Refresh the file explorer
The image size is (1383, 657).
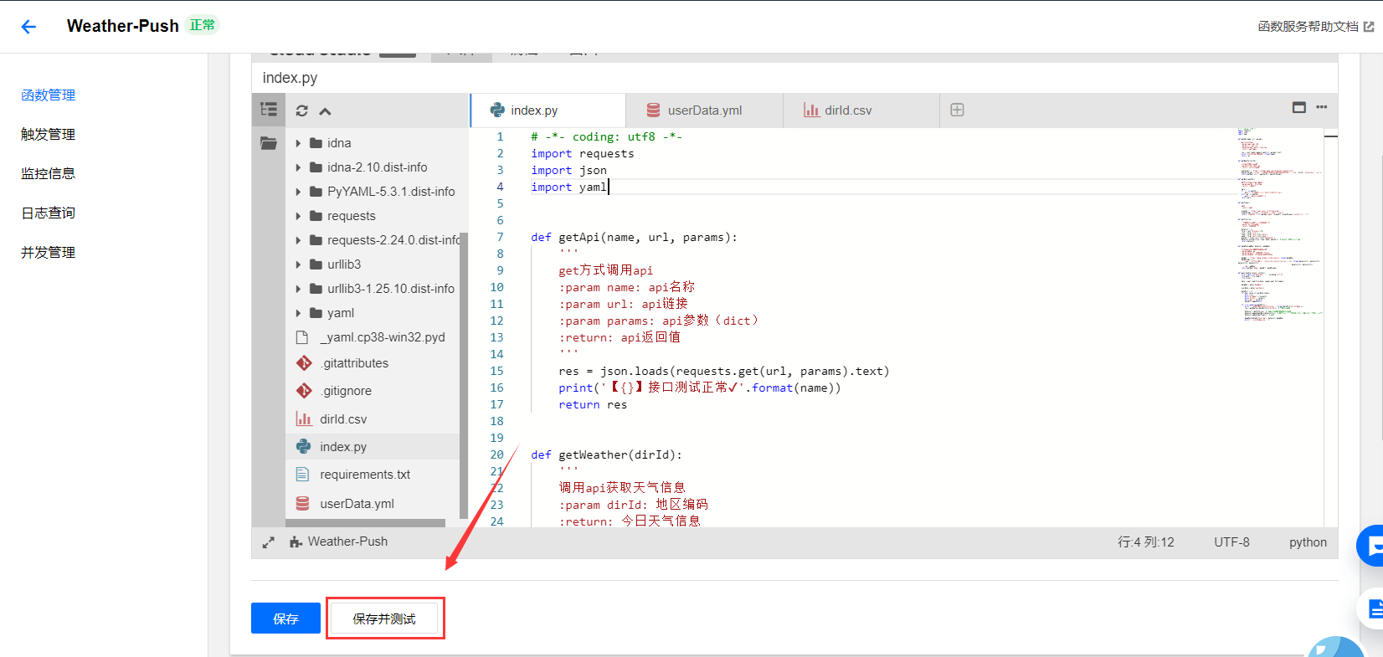click(302, 110)
